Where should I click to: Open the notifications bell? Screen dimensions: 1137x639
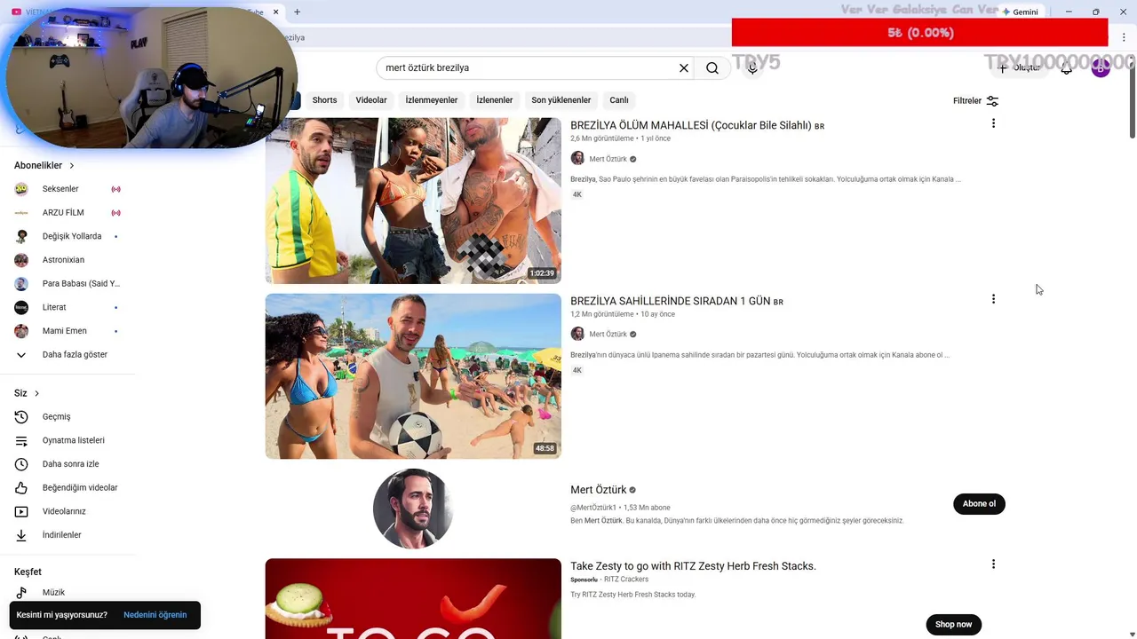pos(1066,68)
